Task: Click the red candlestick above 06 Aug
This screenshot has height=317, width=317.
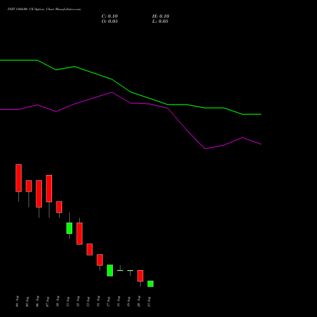Action: click(x=39, y=193)
